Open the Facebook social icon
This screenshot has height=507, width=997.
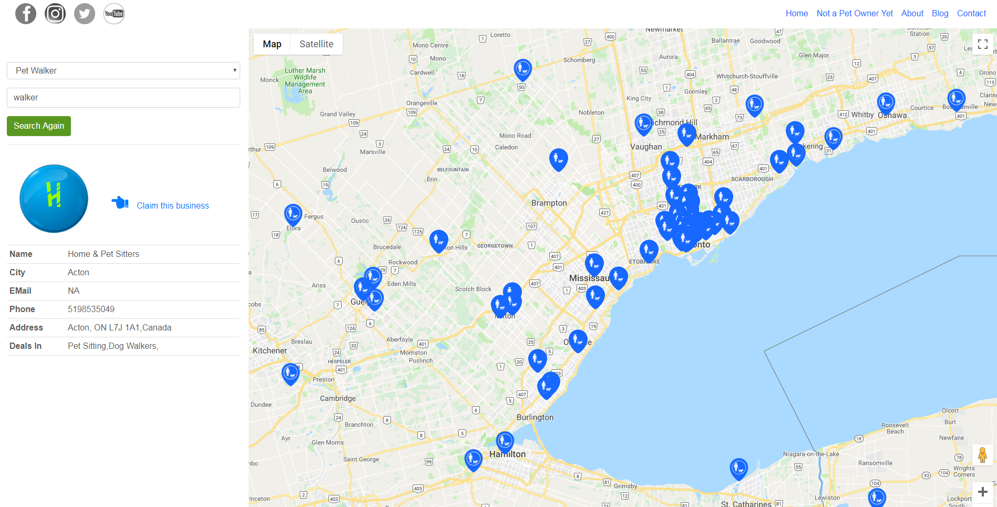point(26,14)
